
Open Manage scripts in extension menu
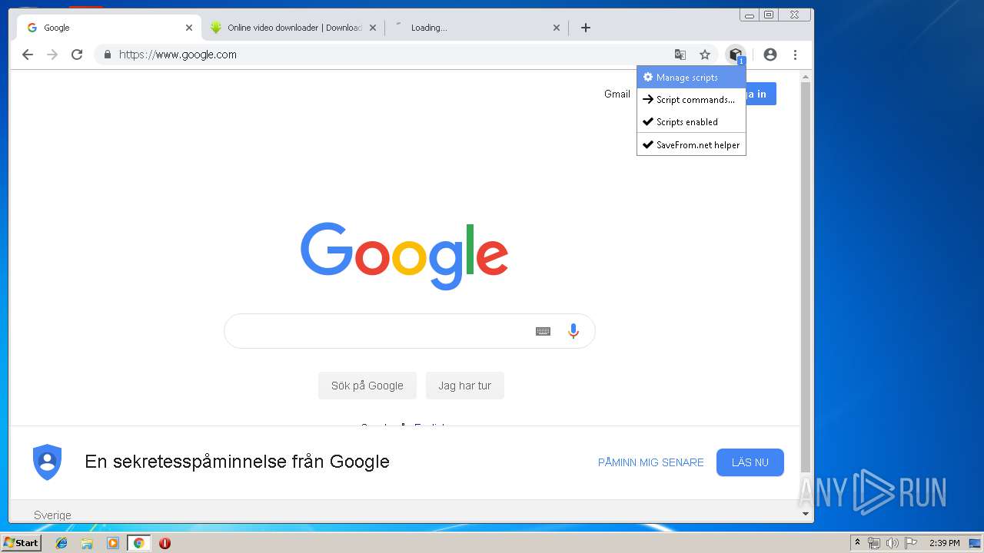coord(691,78)
